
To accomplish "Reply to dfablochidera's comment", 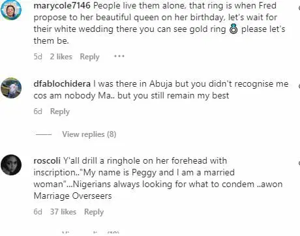I will pos(60,111).
